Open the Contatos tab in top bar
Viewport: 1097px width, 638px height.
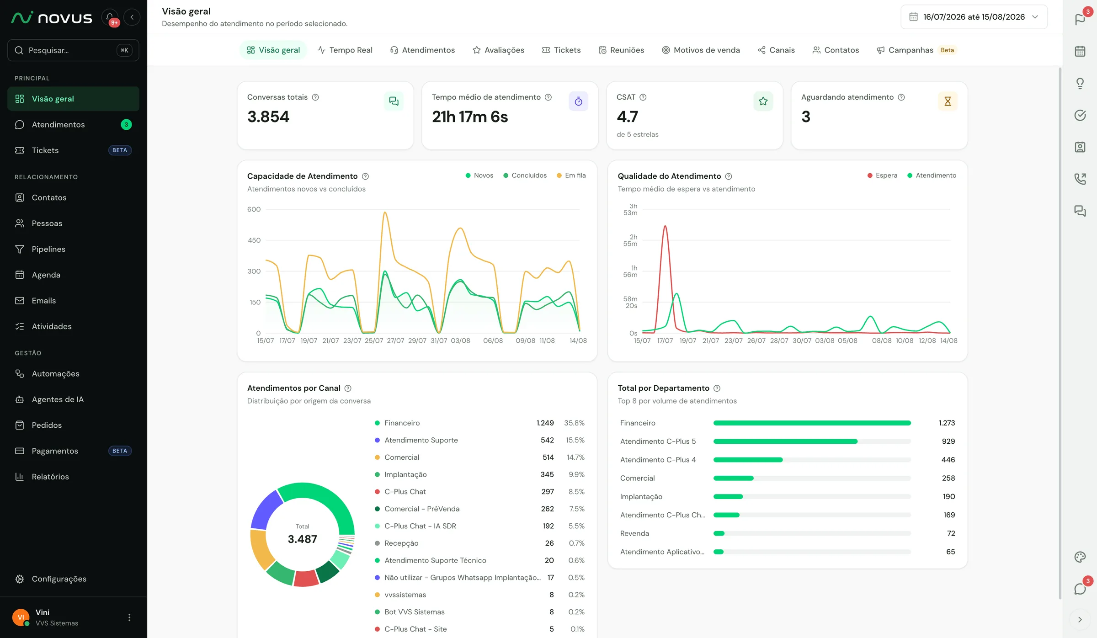(x=836, y=50)
